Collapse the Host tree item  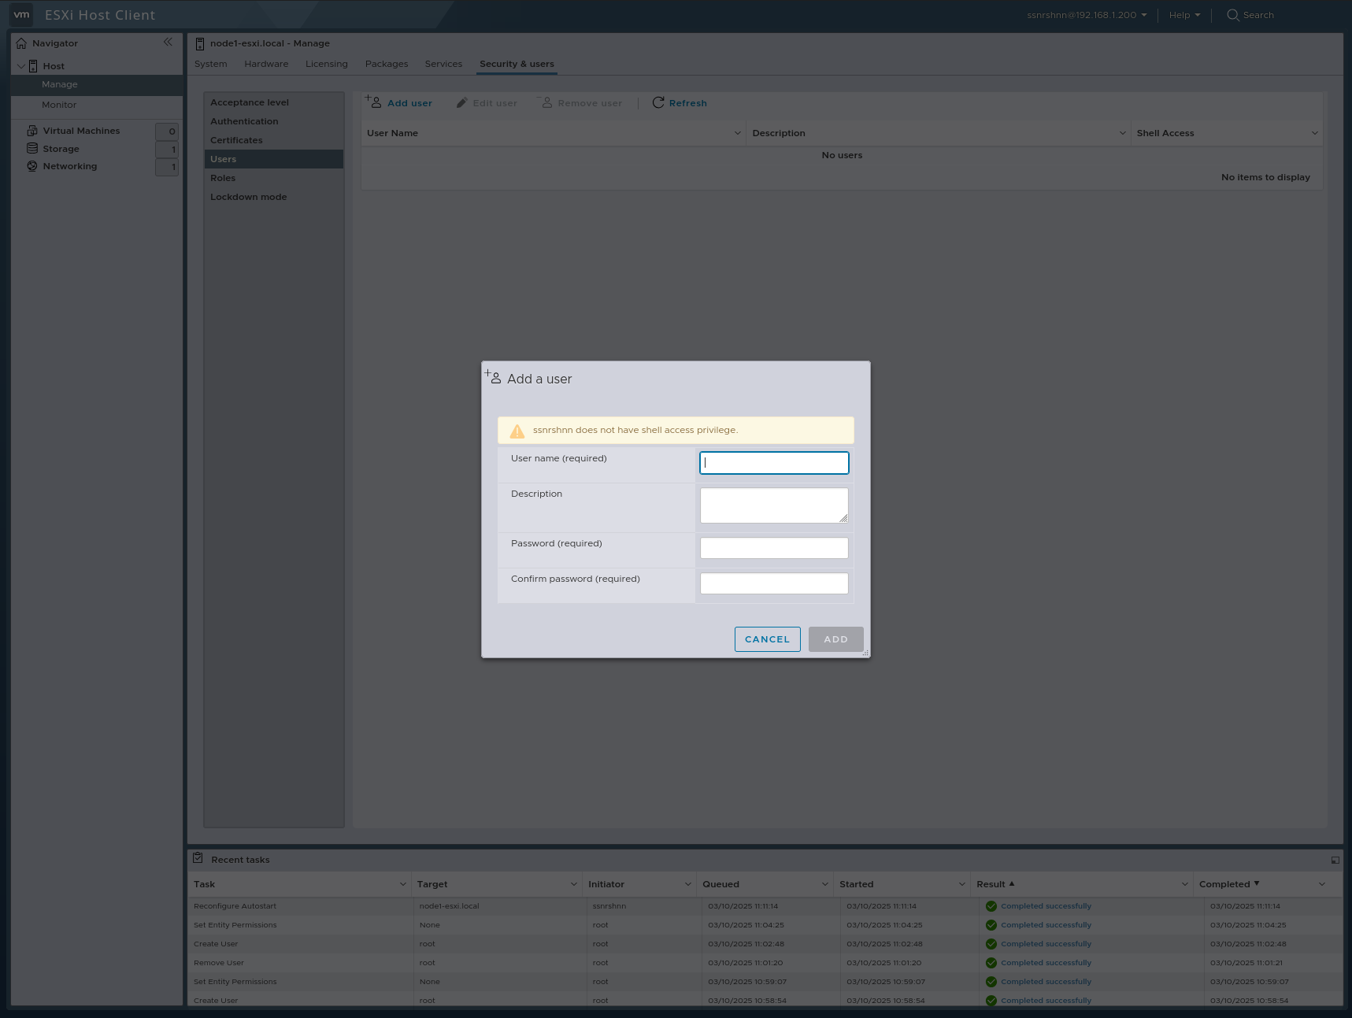20,65
